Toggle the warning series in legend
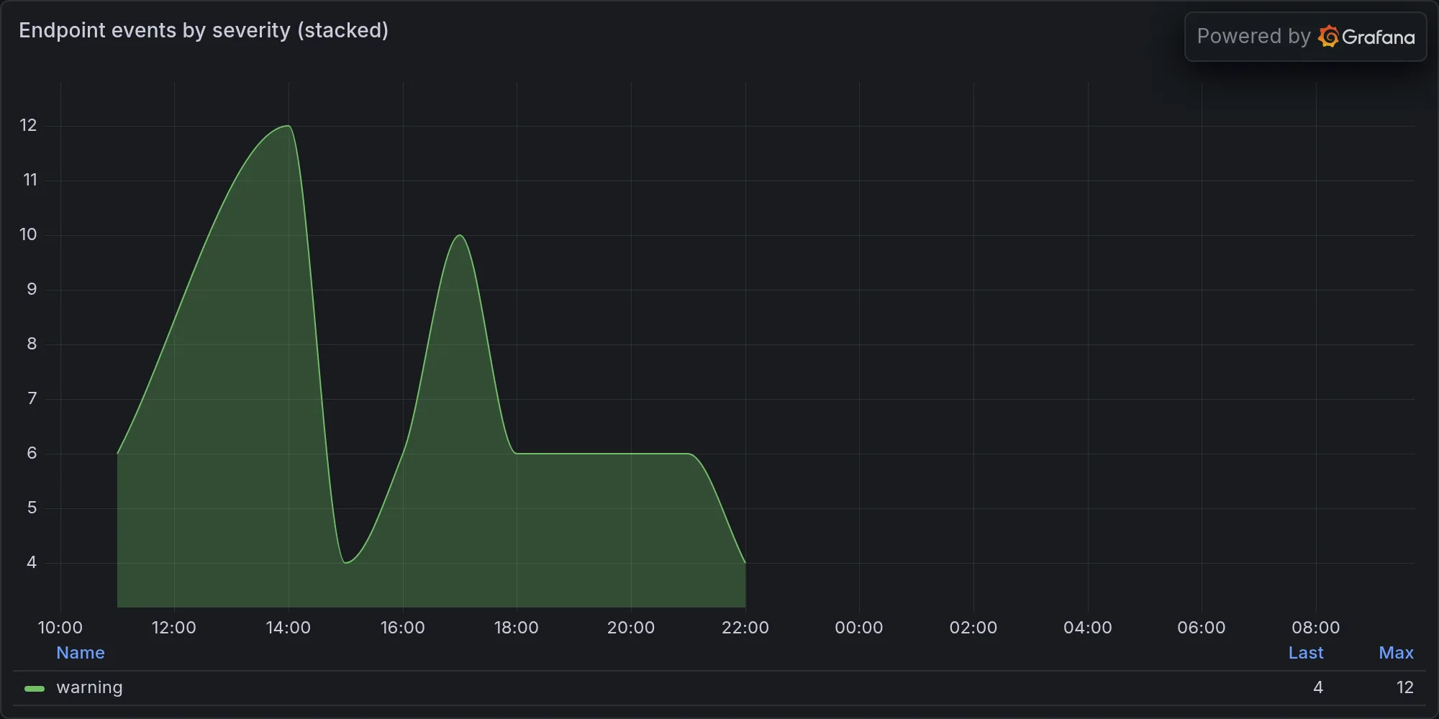Screen dimensions: 1439x719 coord(89,687)
